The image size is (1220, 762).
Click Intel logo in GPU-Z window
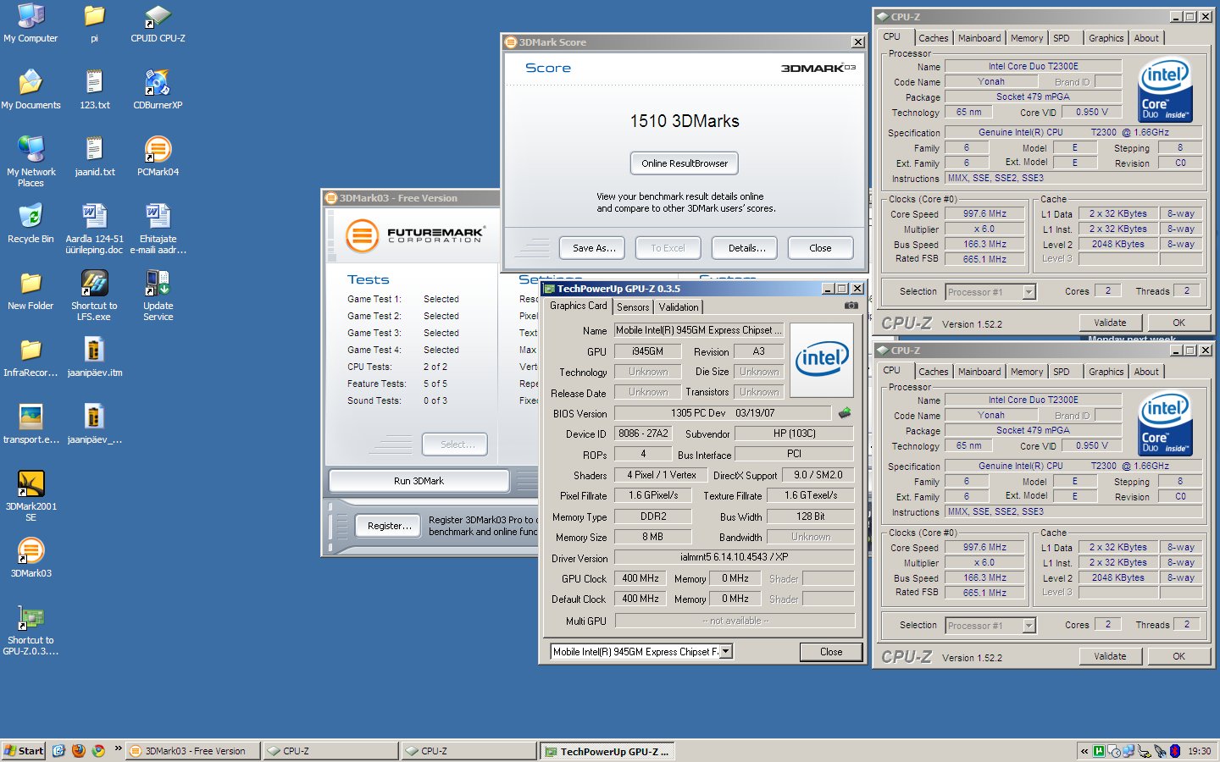[821, 360]
